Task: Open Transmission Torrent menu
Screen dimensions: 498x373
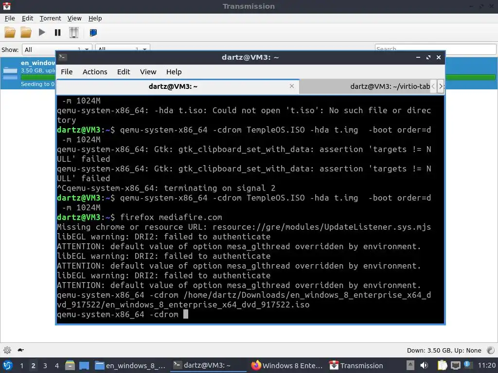Action: tap(50, 18)
